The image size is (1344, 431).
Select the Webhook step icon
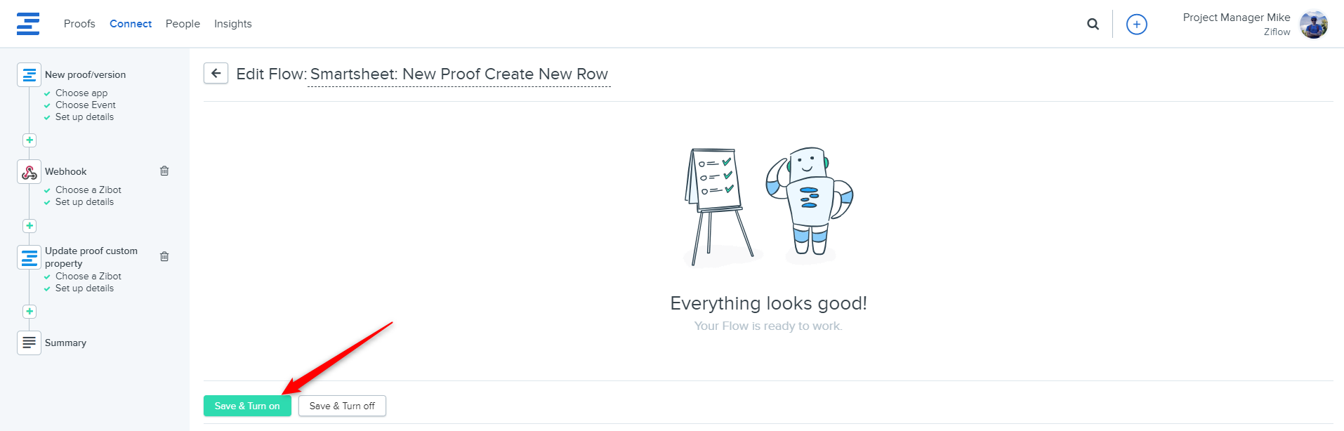(x=29, y=171)
